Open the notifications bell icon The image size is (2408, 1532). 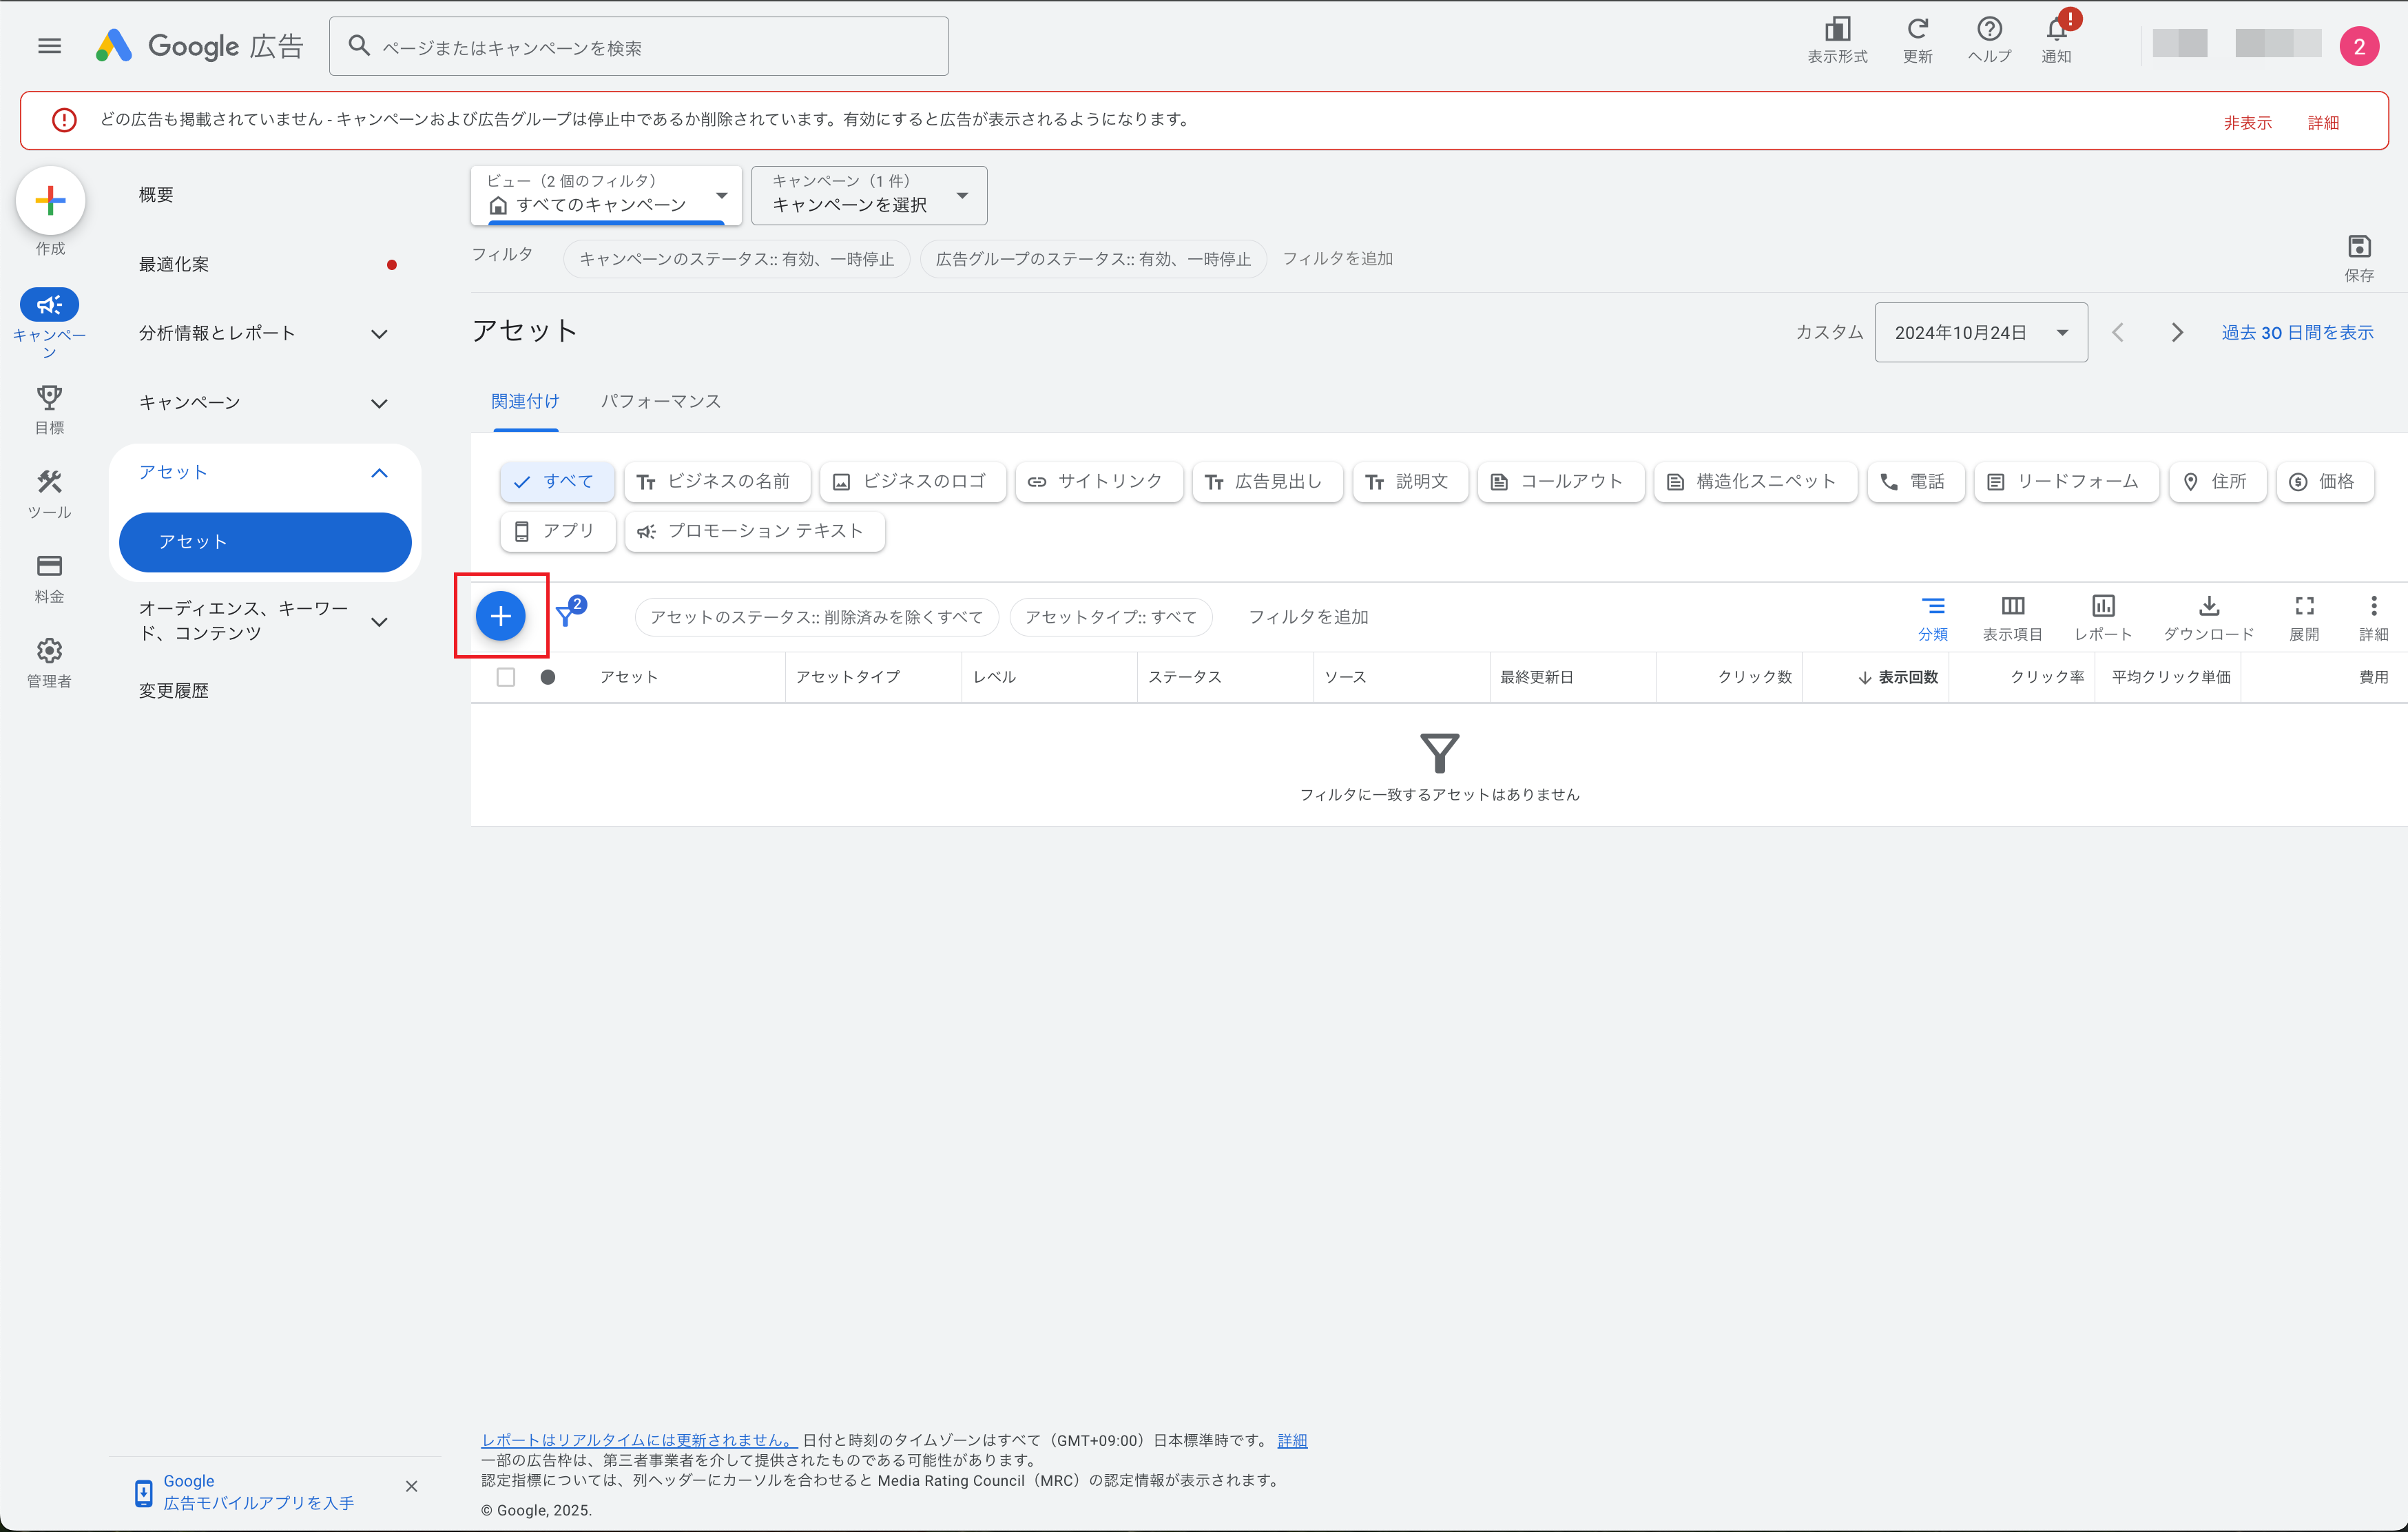click(2057, 30)
